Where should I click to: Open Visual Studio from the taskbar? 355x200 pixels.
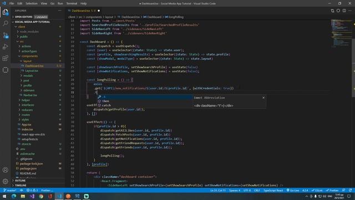(32, 196)
